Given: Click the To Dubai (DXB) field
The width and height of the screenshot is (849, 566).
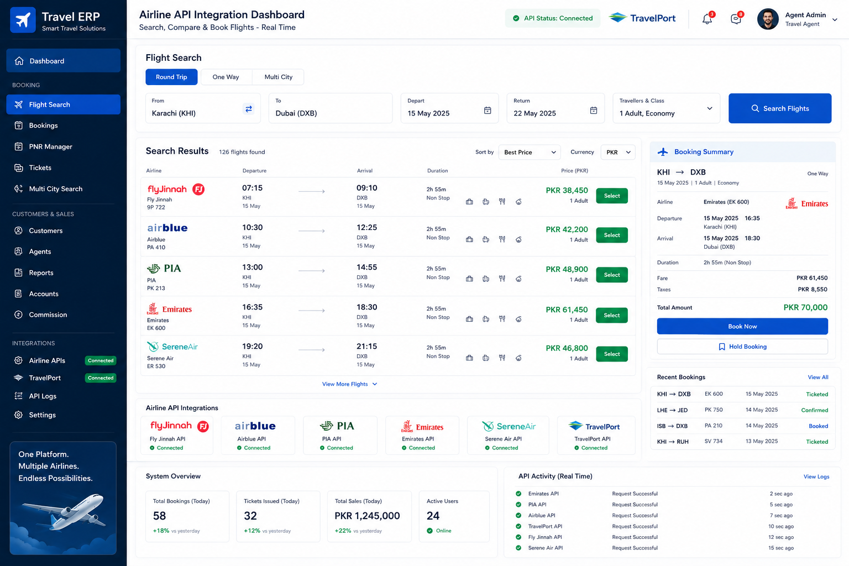Looking at the screenshot, I should [331, 108].
